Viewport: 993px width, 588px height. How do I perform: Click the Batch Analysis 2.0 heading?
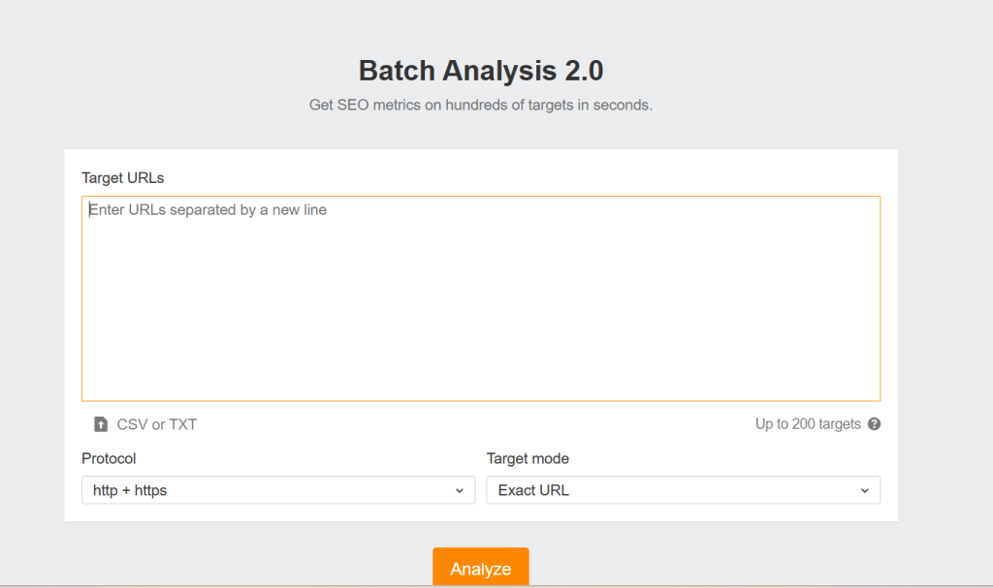(x=481, y=71)
